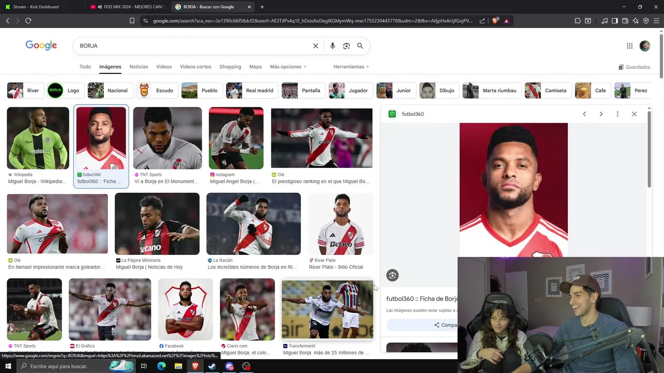Viewport: 664px width, 373px height.
Task: Open Brave Wallet icon
Action: coord(625,21)
